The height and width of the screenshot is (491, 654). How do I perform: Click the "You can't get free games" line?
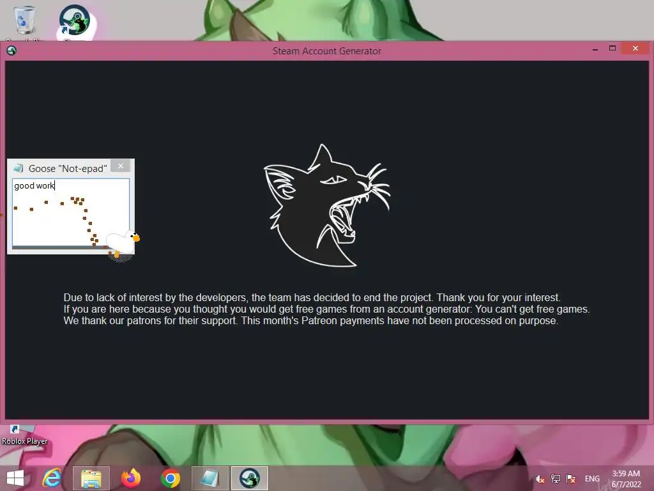[326, 309]
